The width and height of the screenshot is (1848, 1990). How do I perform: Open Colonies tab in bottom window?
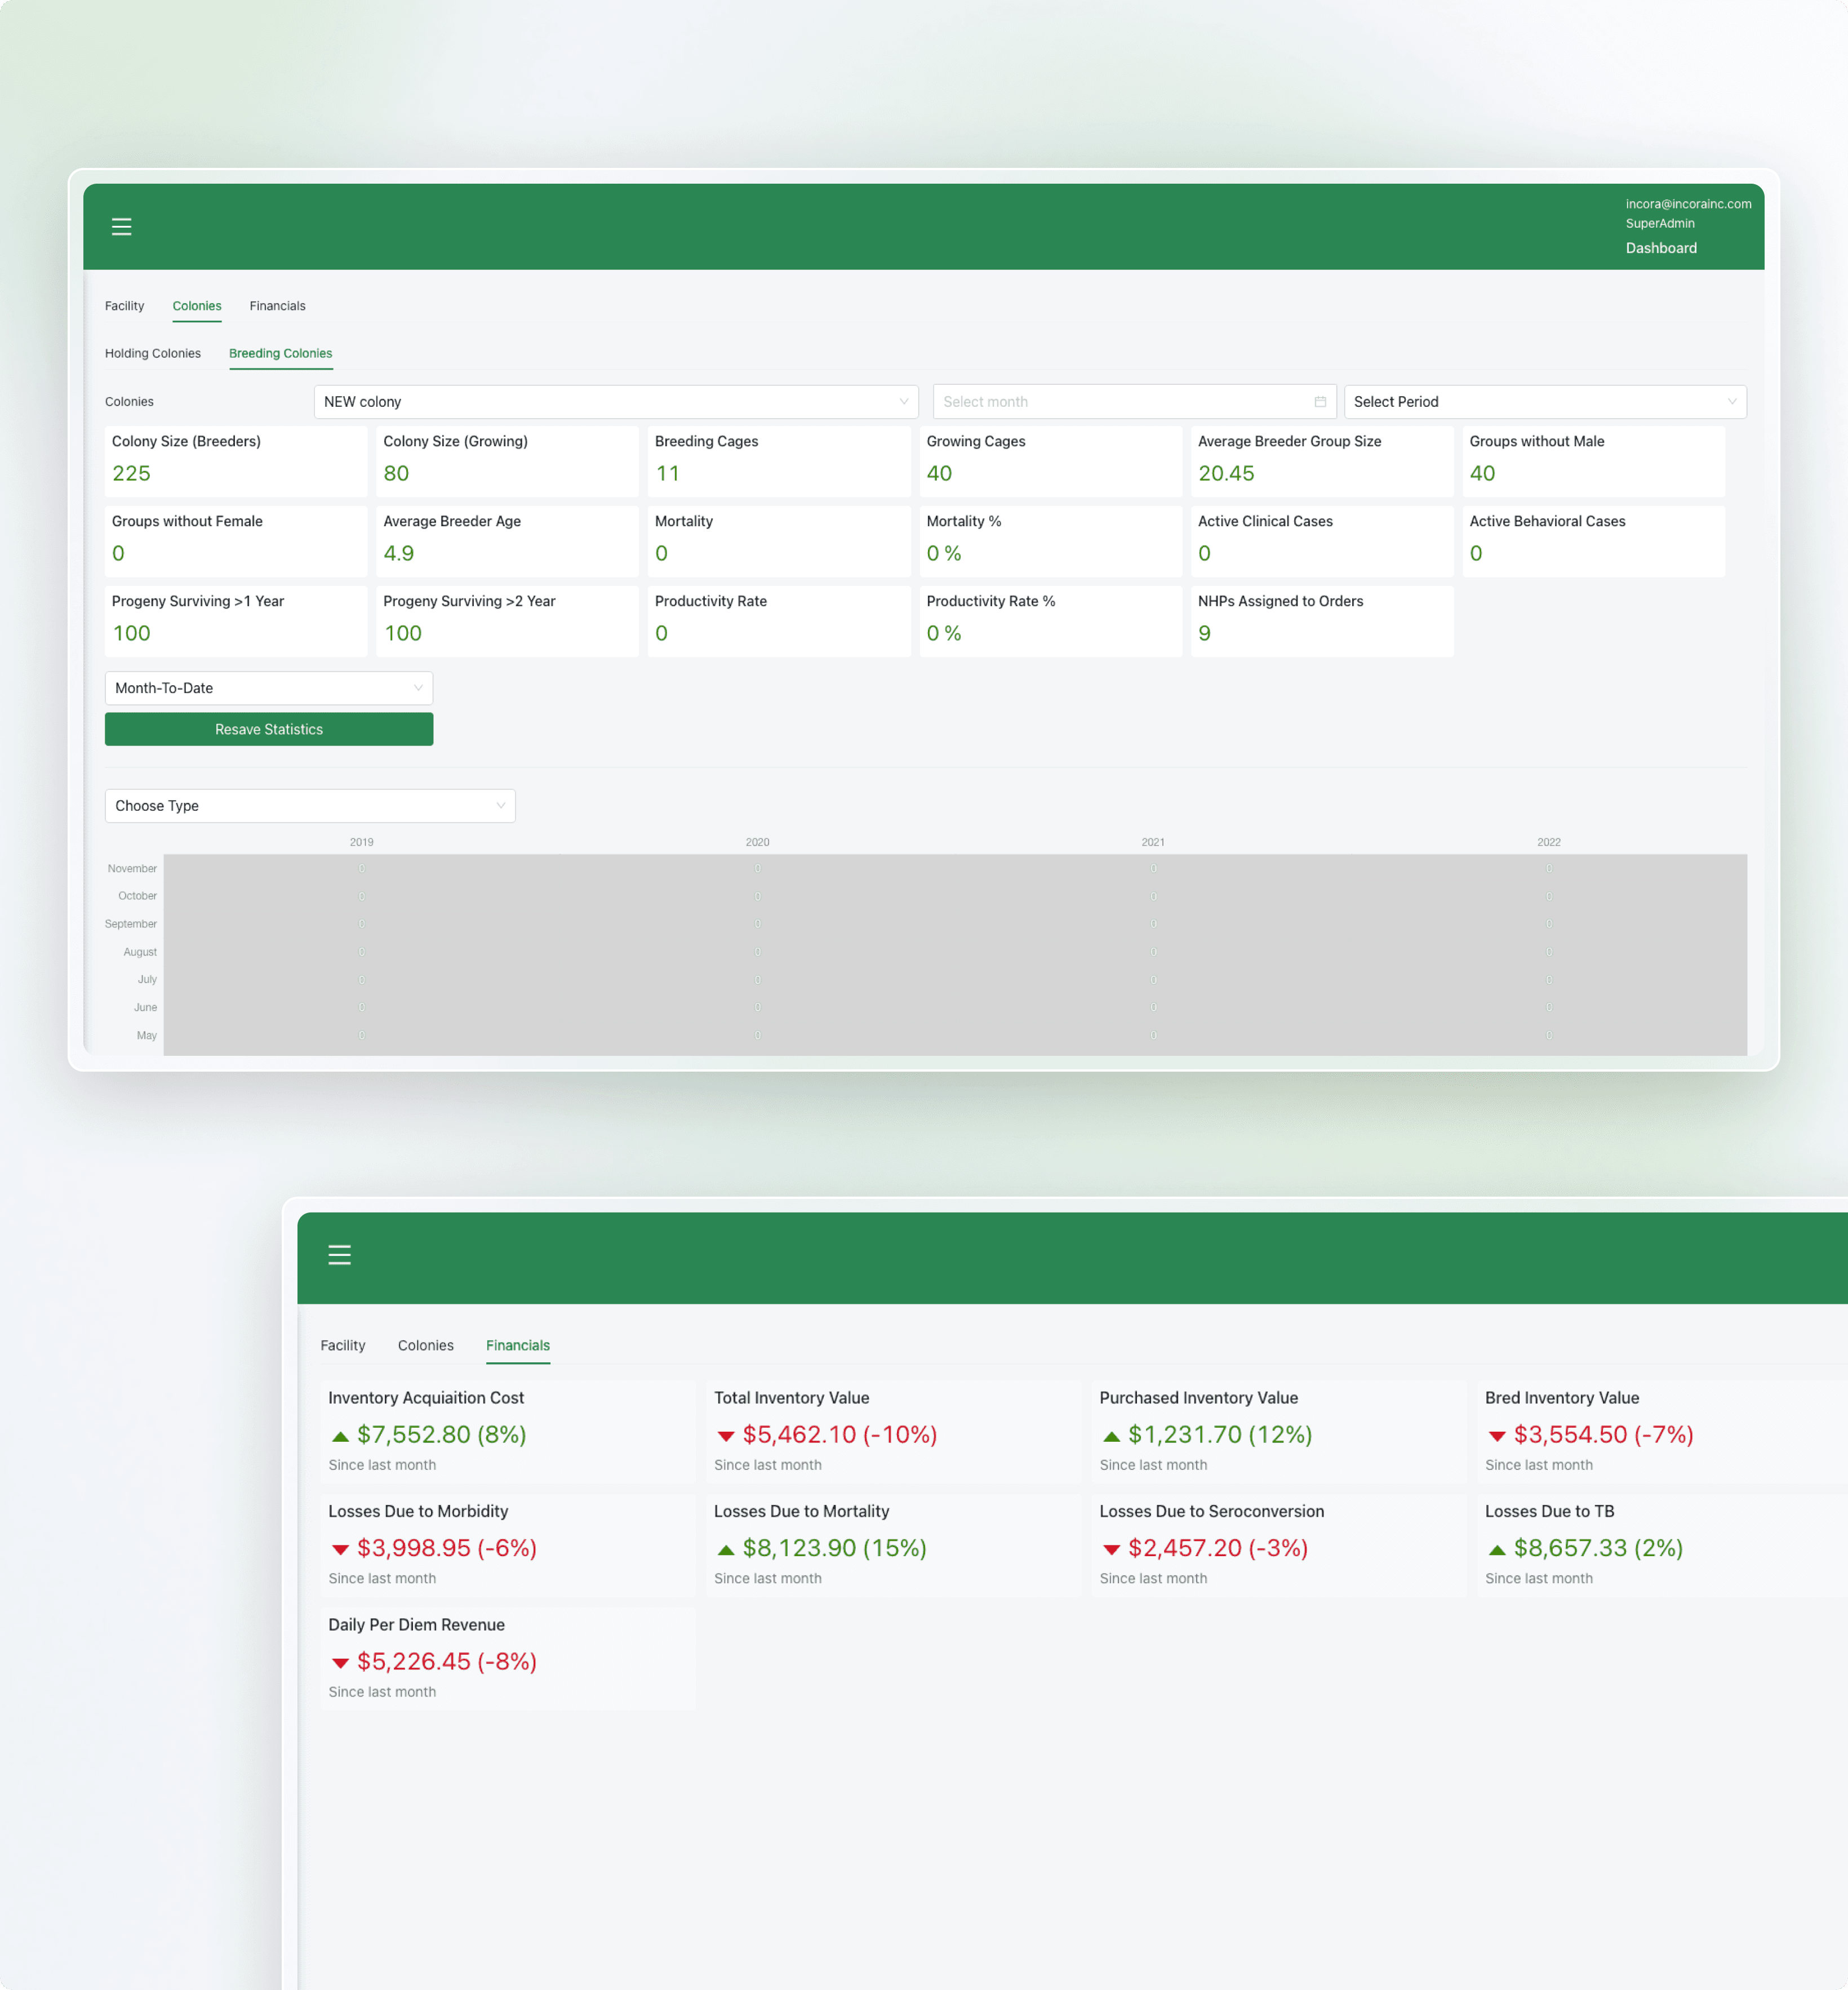(426, 1345)
